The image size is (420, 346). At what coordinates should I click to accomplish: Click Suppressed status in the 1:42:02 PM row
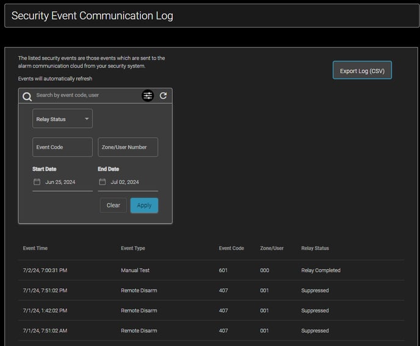[x=315, y=311]
